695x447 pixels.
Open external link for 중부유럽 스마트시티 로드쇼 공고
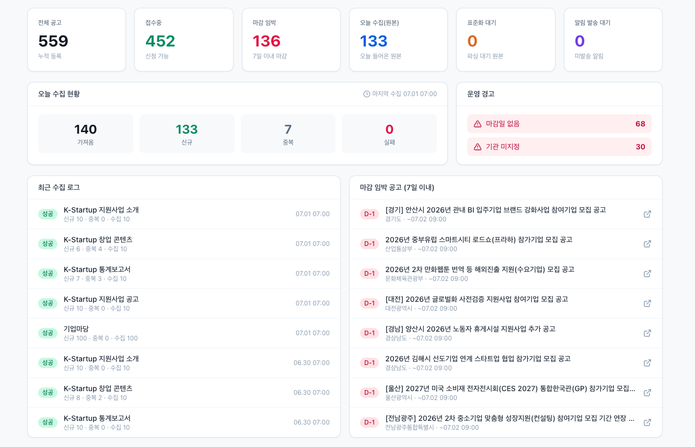pos(647,244)
